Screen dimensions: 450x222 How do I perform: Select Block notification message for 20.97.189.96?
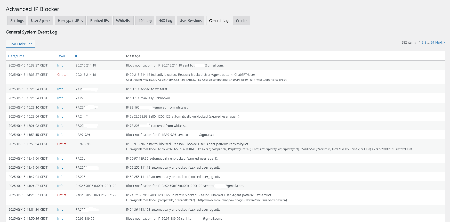tap(174, 219)
